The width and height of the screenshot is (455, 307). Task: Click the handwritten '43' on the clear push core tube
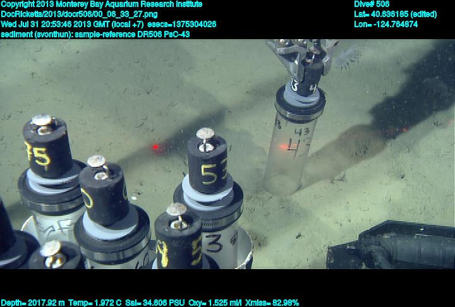pyautogui.click(x=299, y=147)
